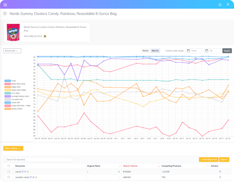
Task: Click competing products >10,000 cell
Action: tap(166, 172)
